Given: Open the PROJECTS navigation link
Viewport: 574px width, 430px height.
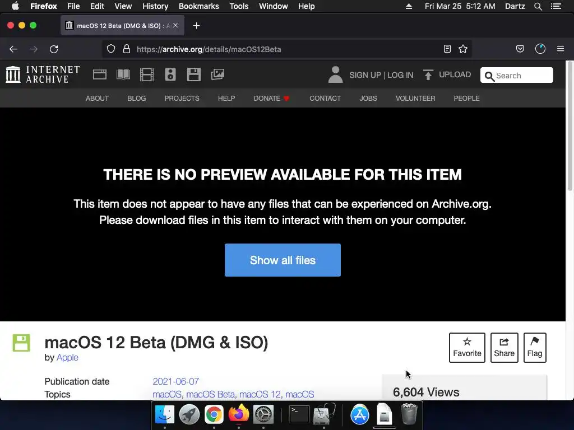Looking at the screenshot, I should click(x=182, y=99).
